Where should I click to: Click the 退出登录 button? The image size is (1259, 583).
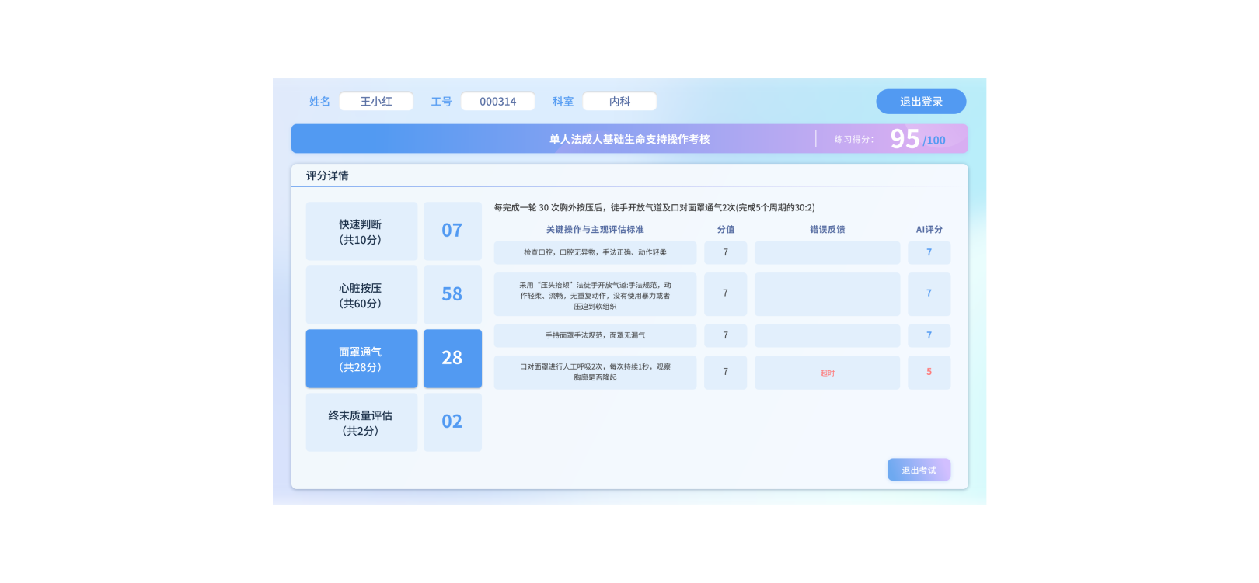coord(920,102)
